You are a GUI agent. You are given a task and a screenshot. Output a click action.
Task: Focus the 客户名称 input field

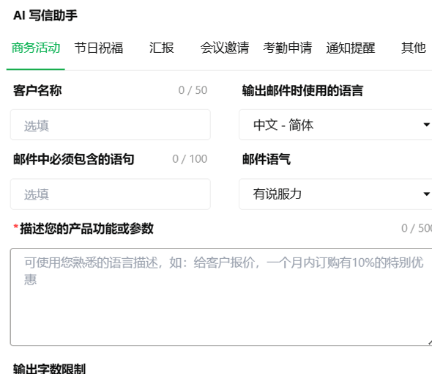[x=111, y=125]
